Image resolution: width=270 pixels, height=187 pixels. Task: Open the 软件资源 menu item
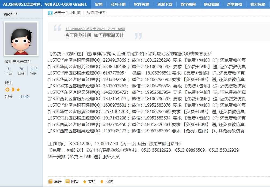[142, 4]
